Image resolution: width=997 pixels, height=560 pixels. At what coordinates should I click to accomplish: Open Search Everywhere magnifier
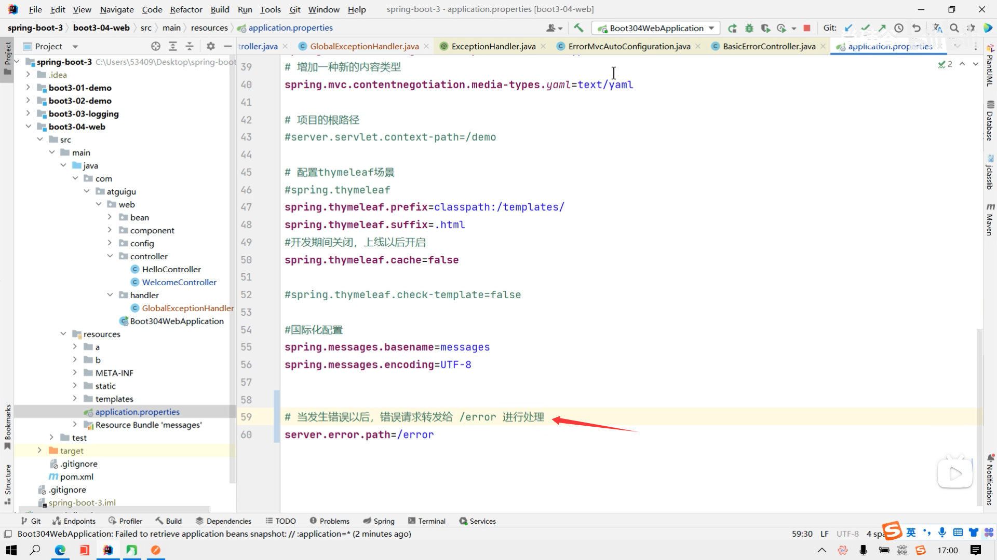coord(954,28)
